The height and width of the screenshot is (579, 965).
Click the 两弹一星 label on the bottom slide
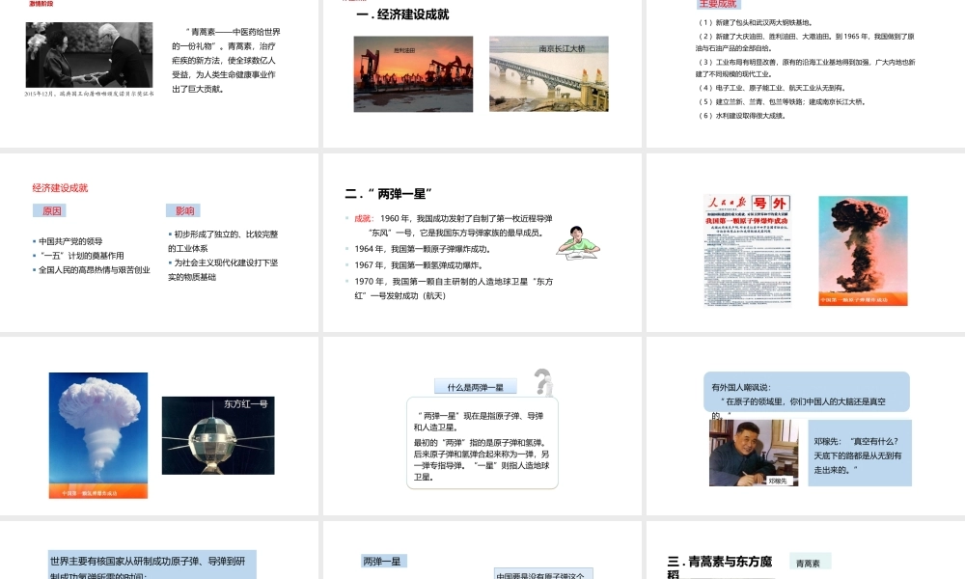click(x=382, y=562)
